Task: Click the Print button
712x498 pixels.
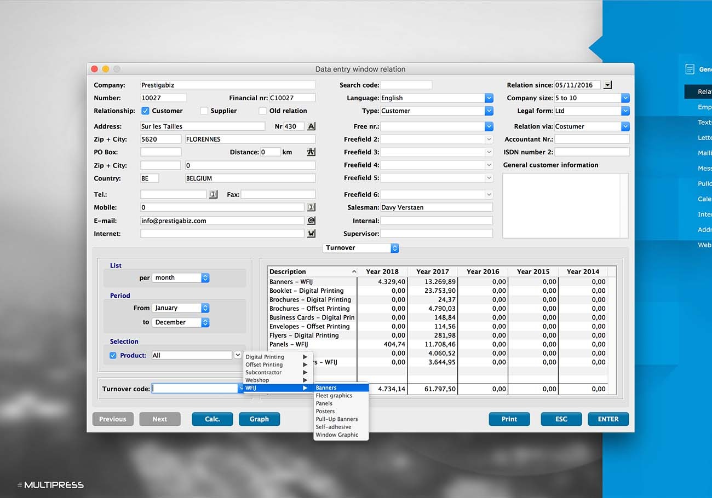Action: [x=509, y=419]
